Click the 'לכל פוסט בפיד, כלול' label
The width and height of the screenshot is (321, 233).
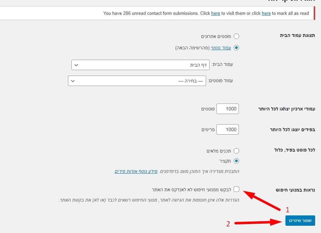294,150
